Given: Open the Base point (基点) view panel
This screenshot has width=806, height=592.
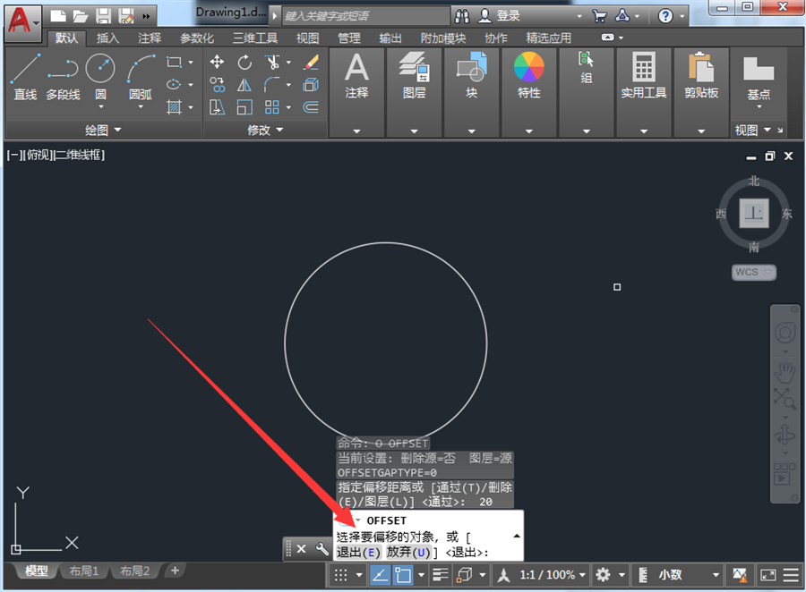Looking at the screenshot, I should 759,78.
